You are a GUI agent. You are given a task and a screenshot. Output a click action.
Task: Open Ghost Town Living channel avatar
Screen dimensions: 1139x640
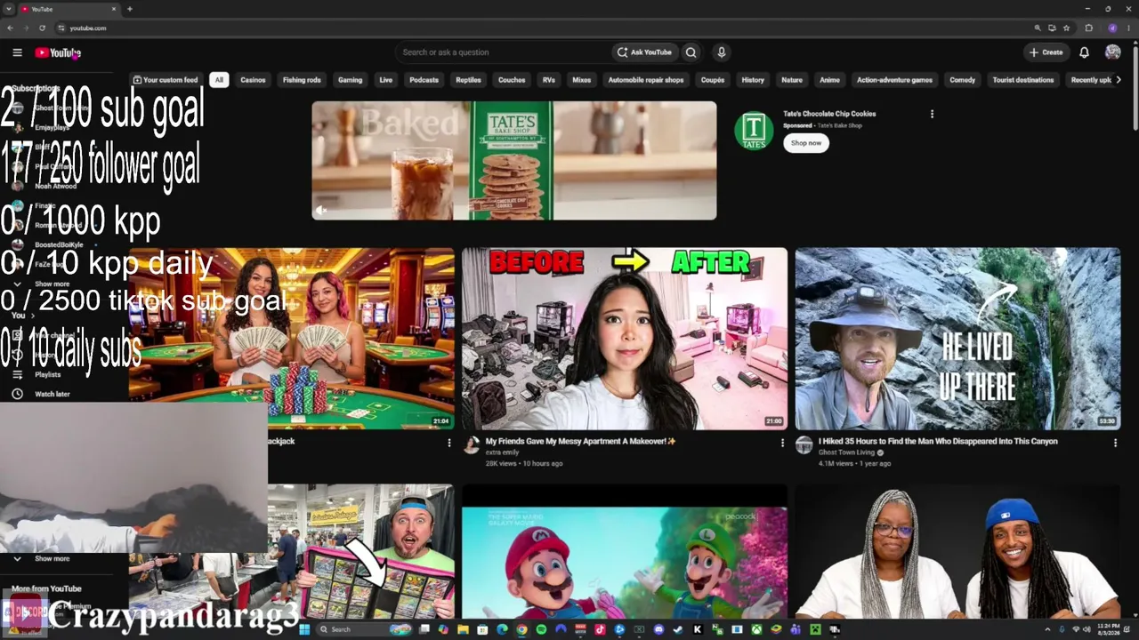coord(804,445)
